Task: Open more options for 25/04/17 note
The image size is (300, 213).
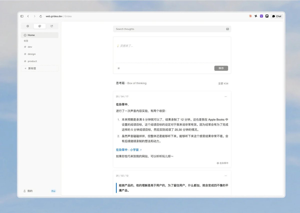Action: [x=226, y=96]
